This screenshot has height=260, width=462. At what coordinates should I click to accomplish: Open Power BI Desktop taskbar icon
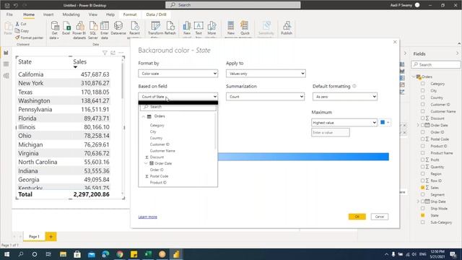click(x=176, y=254)
